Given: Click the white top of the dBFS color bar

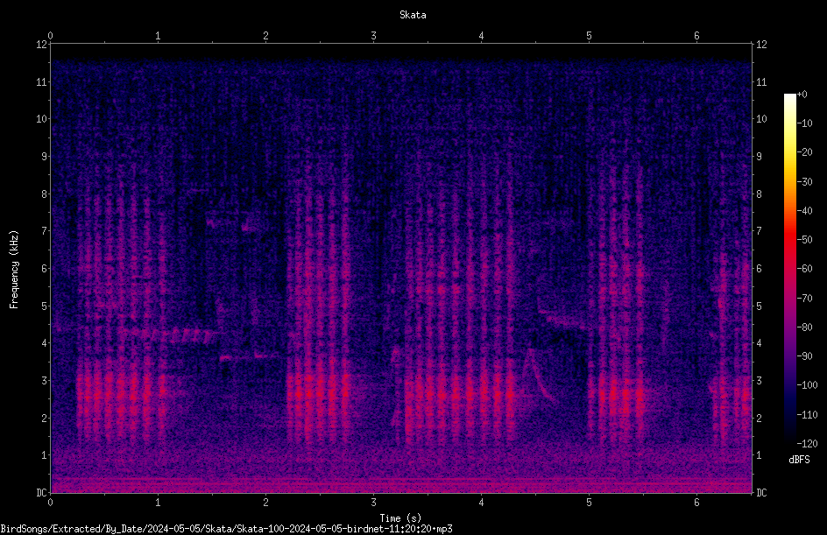Looking at the screenshot, I should (789, 96).
